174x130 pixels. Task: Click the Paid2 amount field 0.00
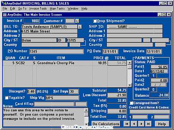click(159, 80)
